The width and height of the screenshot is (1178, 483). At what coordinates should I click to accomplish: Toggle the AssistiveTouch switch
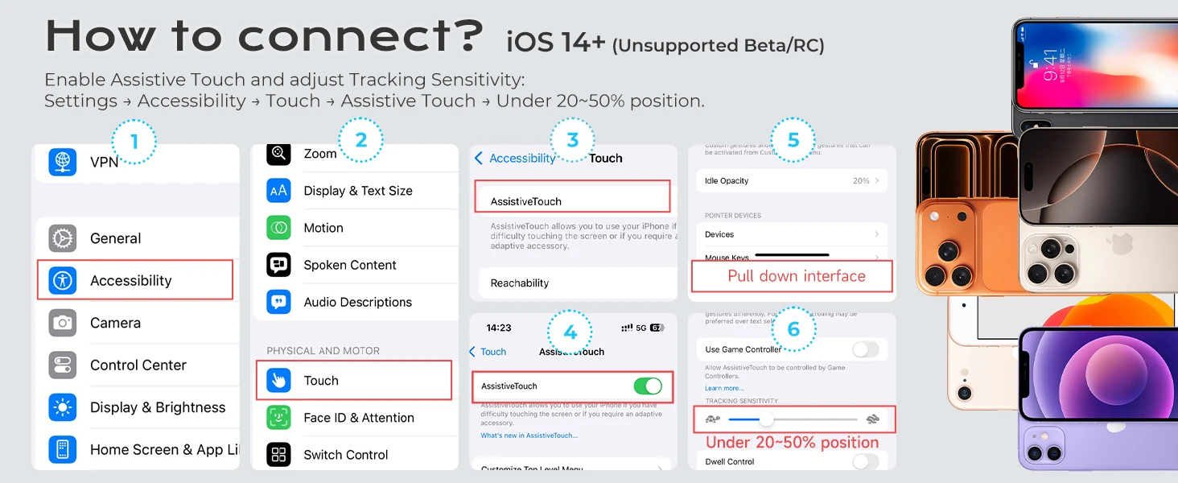pyautogui.click(x=648, y=386)
